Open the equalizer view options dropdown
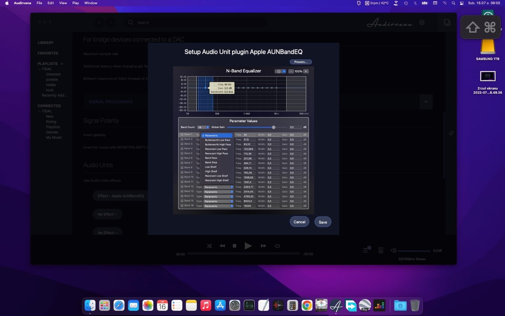Screen dimensions: 505x316 (281, 71)
